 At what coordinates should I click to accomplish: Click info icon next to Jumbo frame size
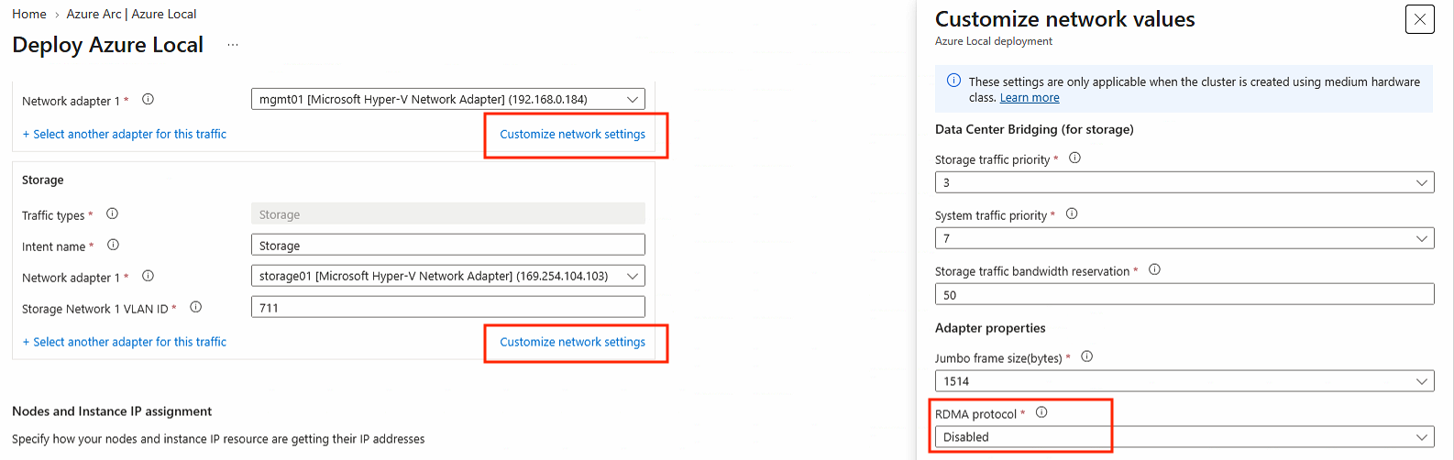(1086, 356)
